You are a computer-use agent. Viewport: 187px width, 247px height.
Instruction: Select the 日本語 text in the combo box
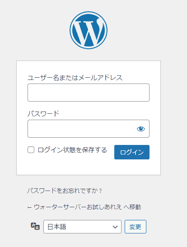pos(57,227)
